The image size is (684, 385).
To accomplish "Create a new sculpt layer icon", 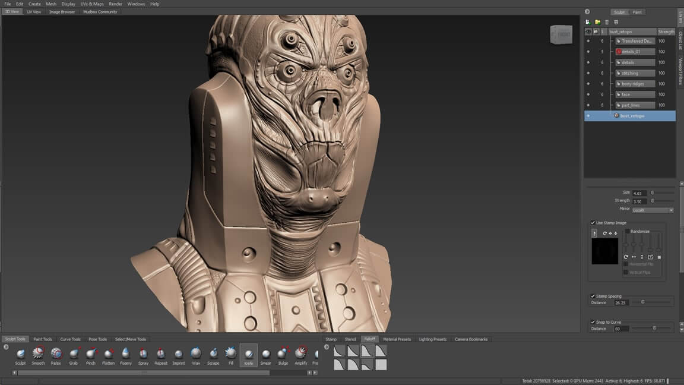I will pos(588,22).
